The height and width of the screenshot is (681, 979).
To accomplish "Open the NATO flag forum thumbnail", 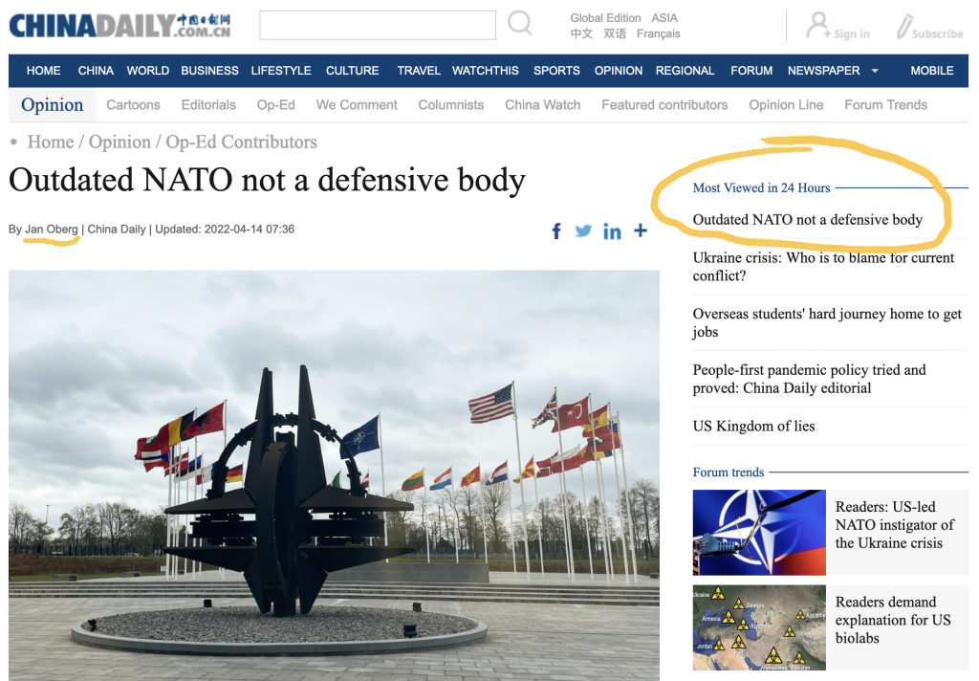I will 758,533.
